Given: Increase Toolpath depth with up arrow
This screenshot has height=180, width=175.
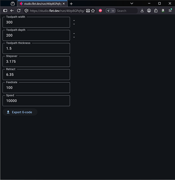Looking at the screenshot, I should pyautogui.click(x=74, y=33).
